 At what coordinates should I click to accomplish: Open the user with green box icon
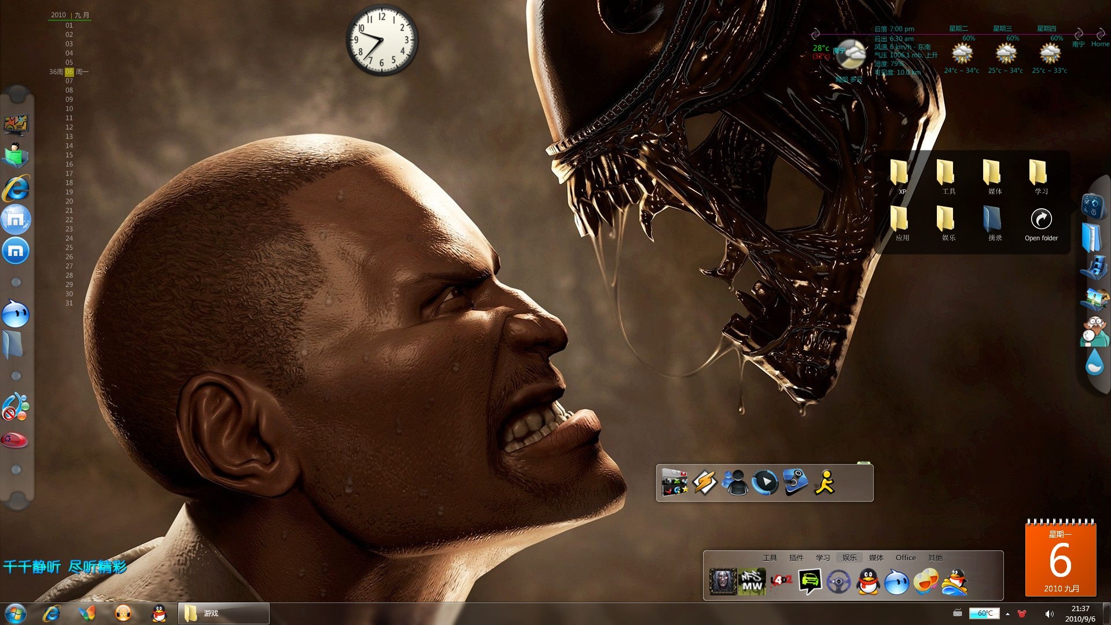click(x=16, y=155)
